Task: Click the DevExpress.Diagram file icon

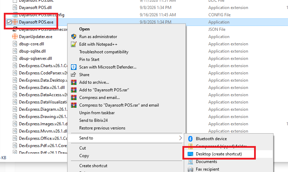Action: [15, 109]
